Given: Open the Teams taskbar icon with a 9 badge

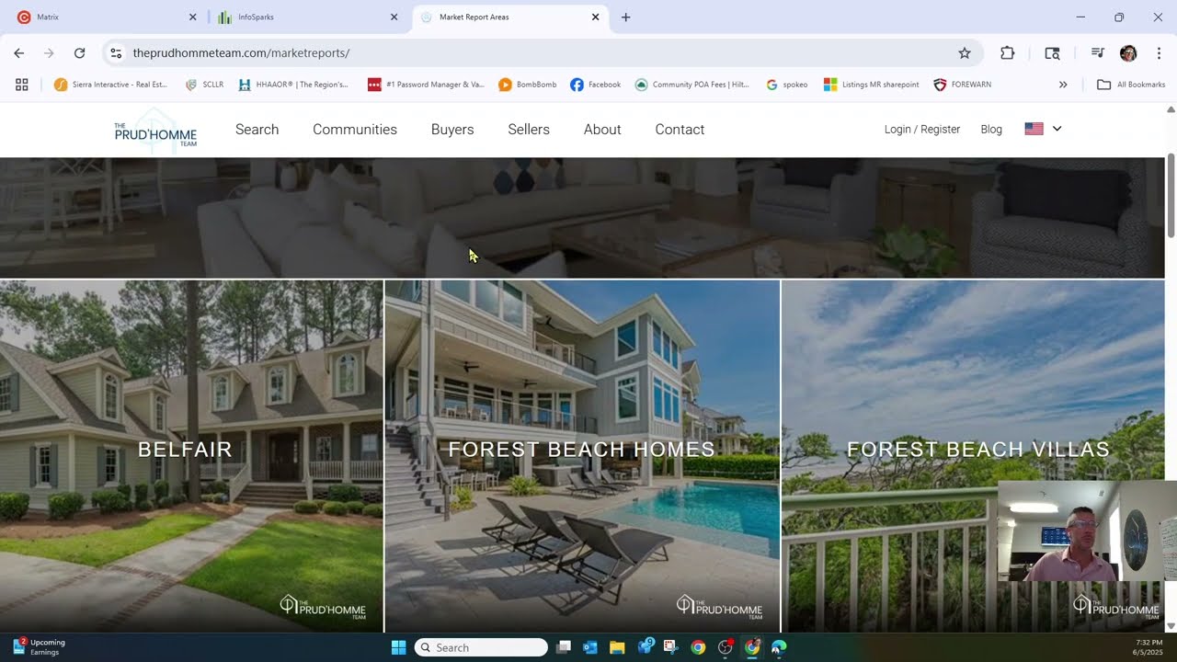Looking at the screenshot, I should [645, 647].
